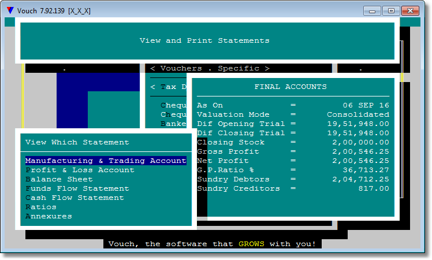Image resolution: width=432 pixels, height=260 pixels.
Task: Click Sundry Debtors value 2,04,712.25
Action: [x=360, y=179]
